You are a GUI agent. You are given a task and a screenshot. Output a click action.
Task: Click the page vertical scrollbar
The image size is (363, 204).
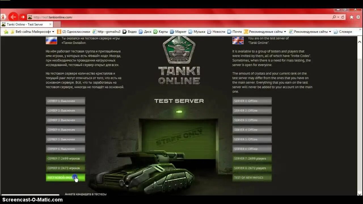(360, 116)
